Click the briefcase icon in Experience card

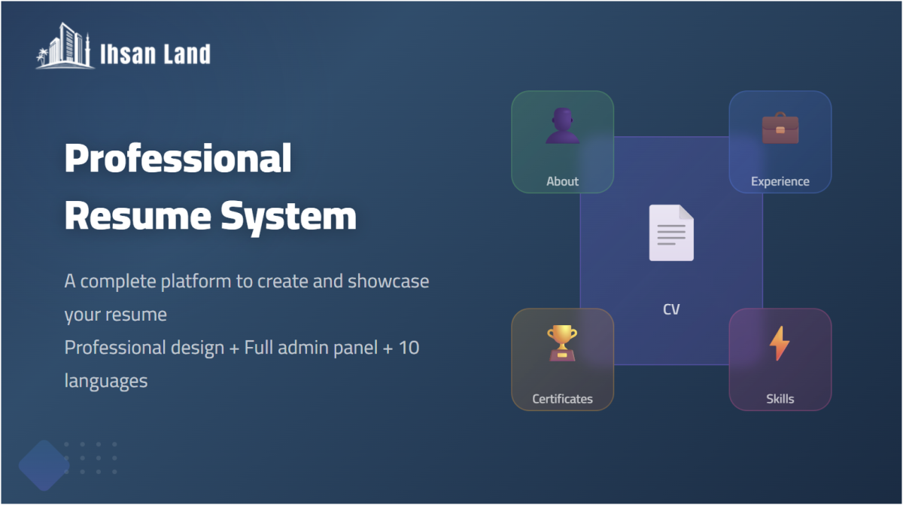tap(780, 128)
